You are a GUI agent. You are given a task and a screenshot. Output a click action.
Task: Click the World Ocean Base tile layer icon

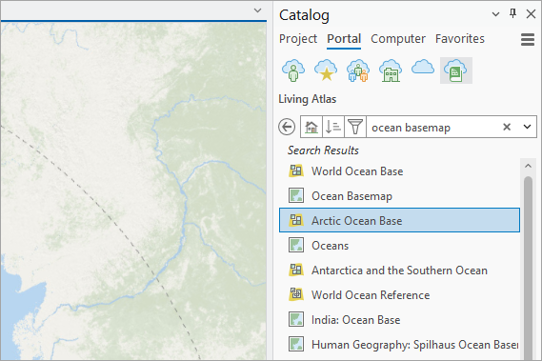(x=296, y=170)
